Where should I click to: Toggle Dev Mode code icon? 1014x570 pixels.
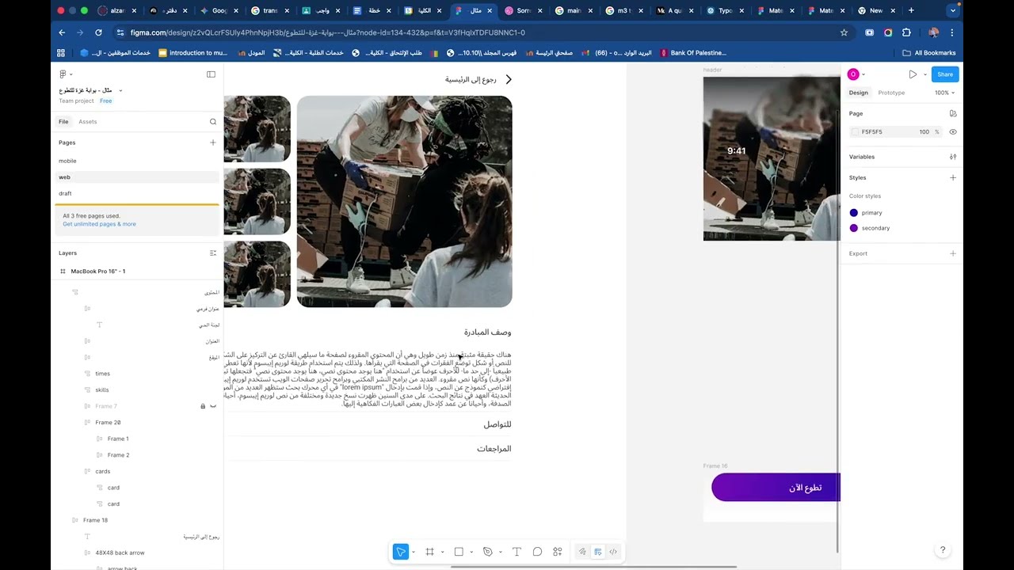tap(613, 552)
